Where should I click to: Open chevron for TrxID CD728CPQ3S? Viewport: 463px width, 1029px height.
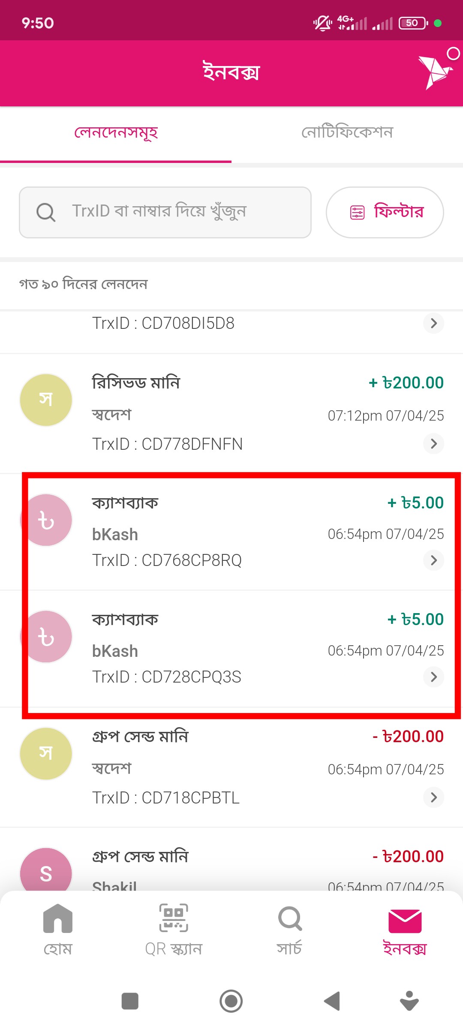tap(433, 677)
